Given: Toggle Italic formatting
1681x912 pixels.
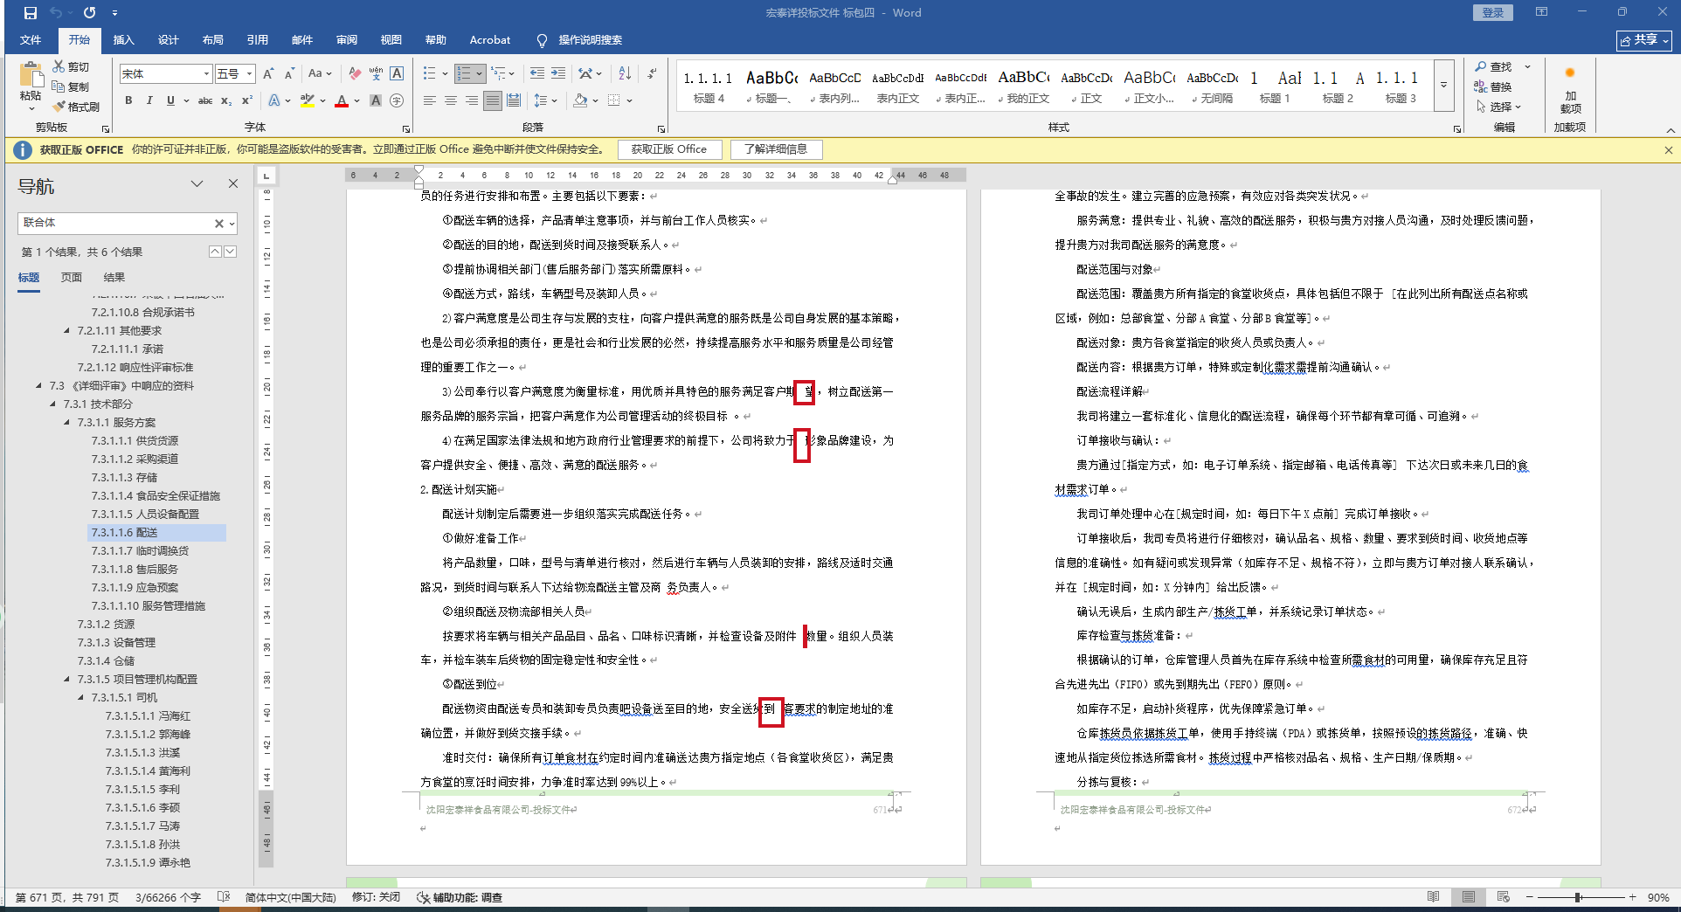Looking at the screenshot, I should coord(149,100).
